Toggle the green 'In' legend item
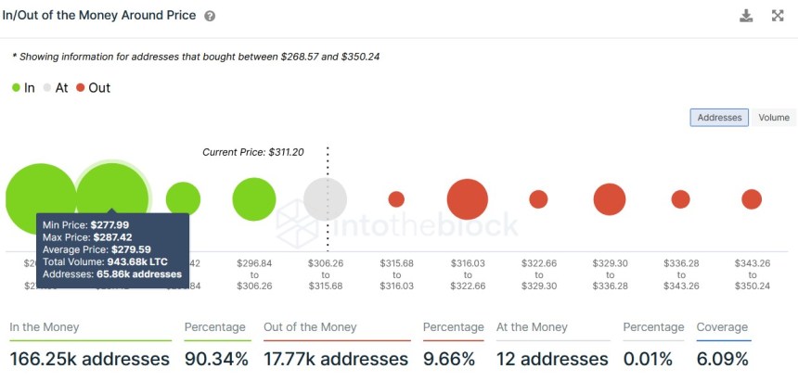The image size is (798, 382). [x=24, y=87]
